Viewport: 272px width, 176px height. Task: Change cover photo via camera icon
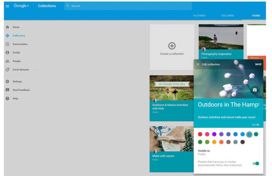[254, 90]
